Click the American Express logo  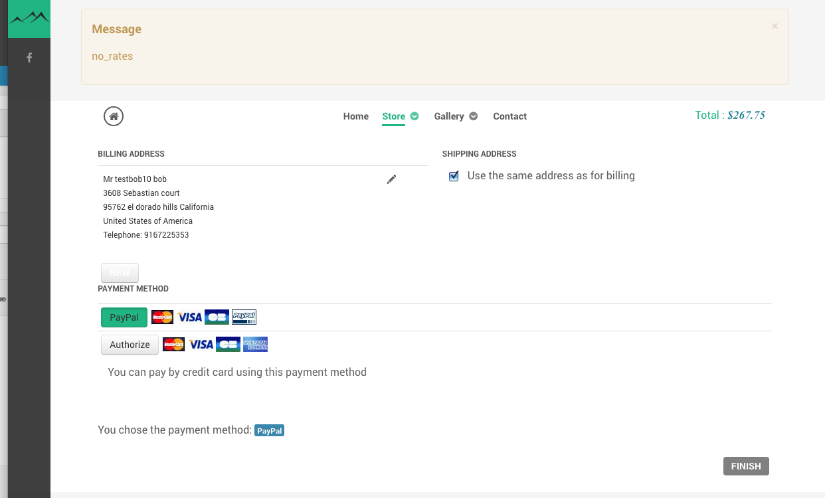(255, 345)
